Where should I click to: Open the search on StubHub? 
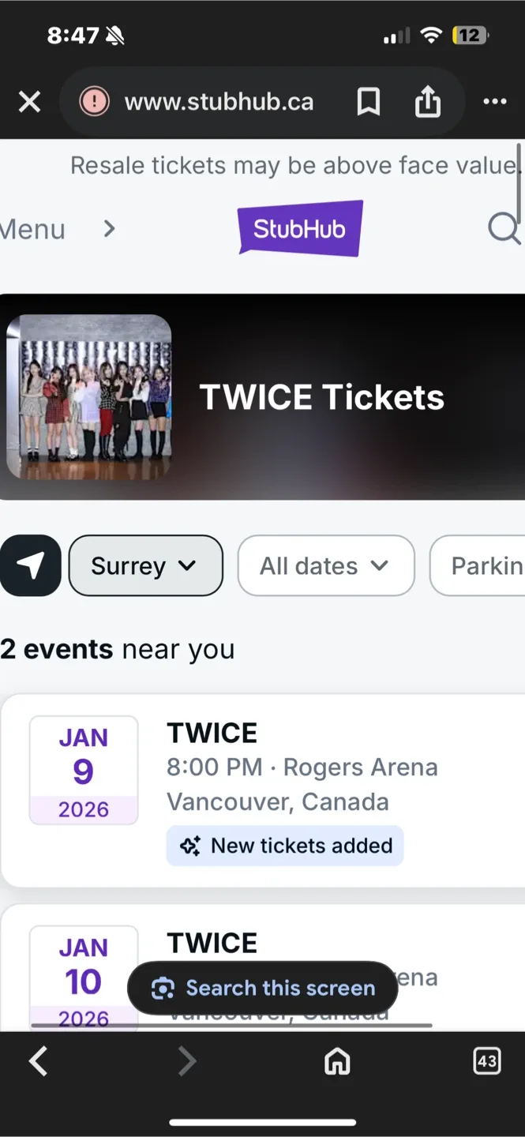[503, 228]
